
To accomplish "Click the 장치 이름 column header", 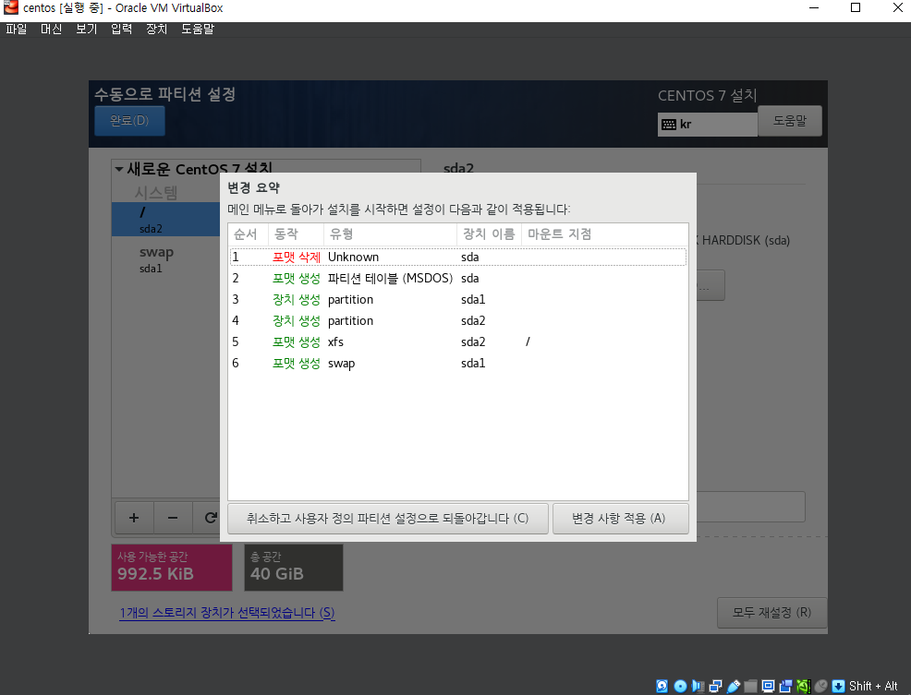I will pyautogui.click(x=489, y=234).
